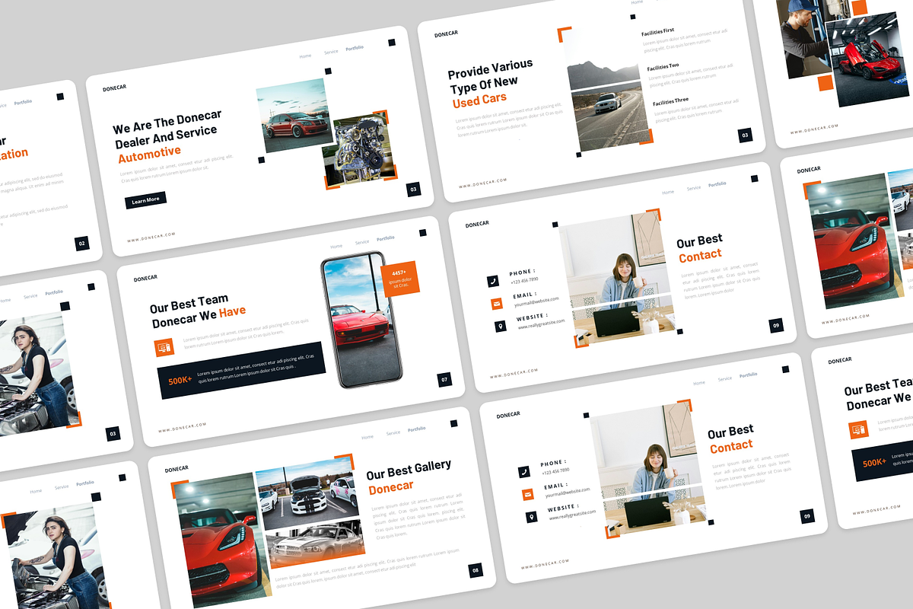Click the orange envelope icon on contact slide beside gallery slide
The image size is (913, 609).
pyautogui.click(x=528, y=495)
